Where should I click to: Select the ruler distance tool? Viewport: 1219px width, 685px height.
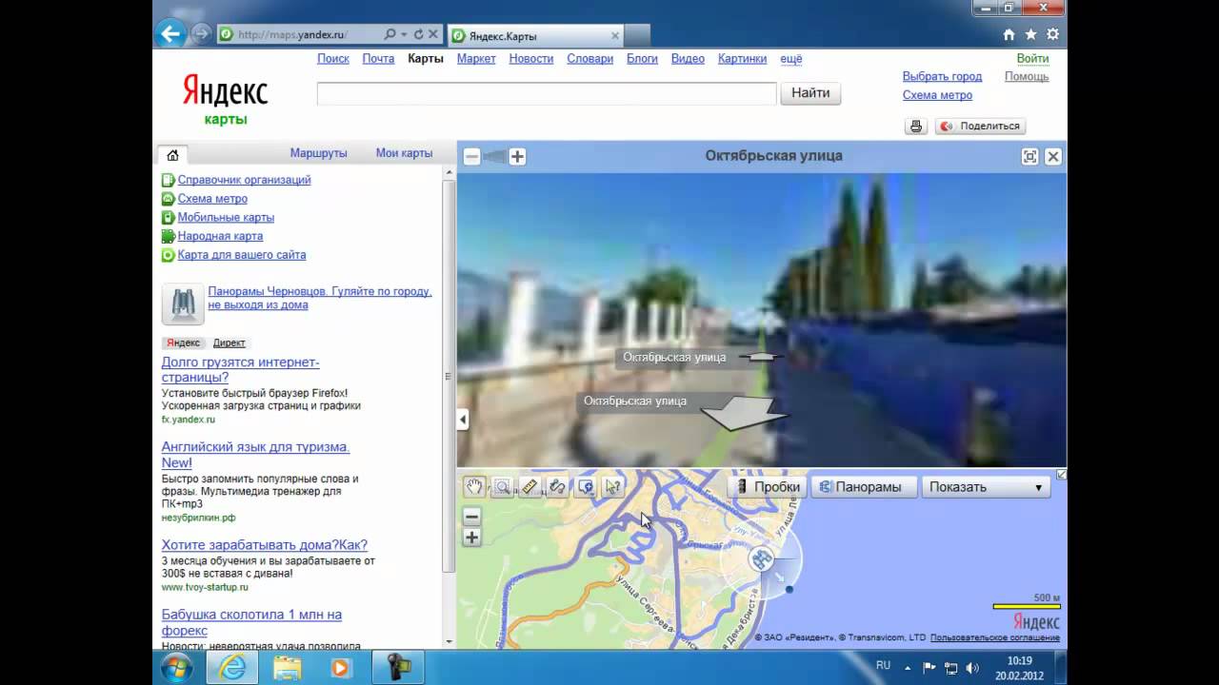530,487
